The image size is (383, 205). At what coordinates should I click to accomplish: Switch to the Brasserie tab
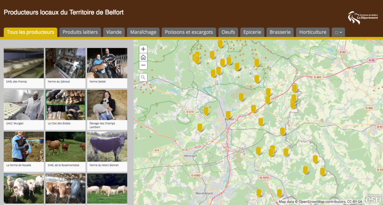tap(280, 32)
